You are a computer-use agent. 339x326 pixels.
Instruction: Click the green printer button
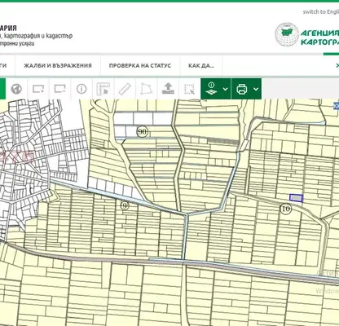click(242, 89)
